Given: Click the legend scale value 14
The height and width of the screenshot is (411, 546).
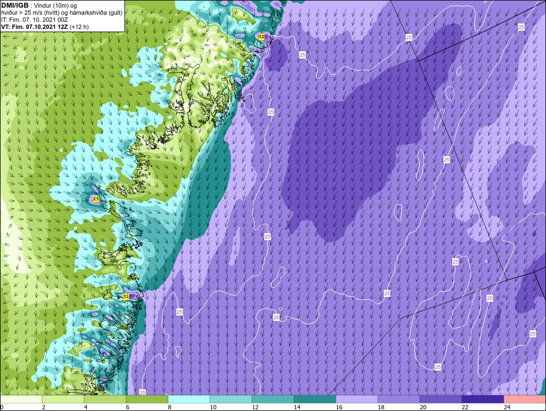Looking at the screenshot, I should click(297, 407).
